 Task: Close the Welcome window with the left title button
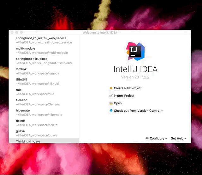pos(12,32)
